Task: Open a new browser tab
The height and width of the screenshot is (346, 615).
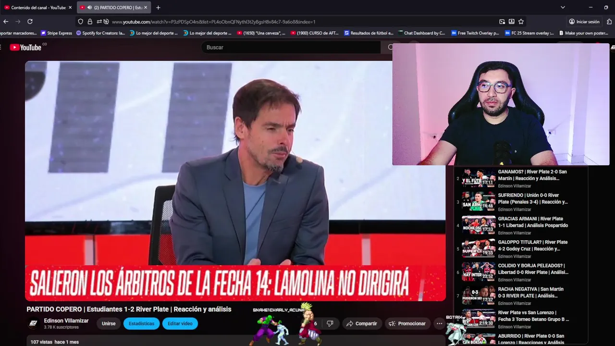Action: pos(158,7)
